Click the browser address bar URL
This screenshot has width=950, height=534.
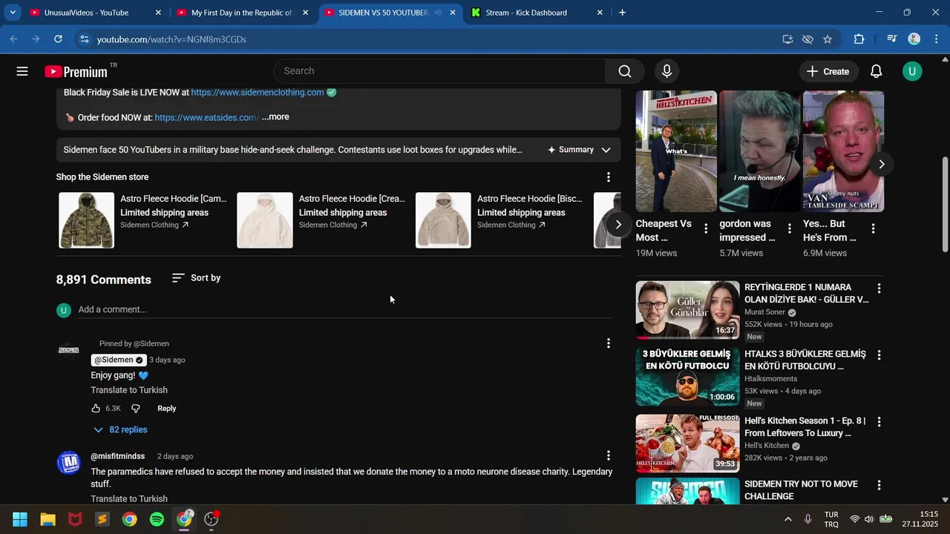coord(171,39)
